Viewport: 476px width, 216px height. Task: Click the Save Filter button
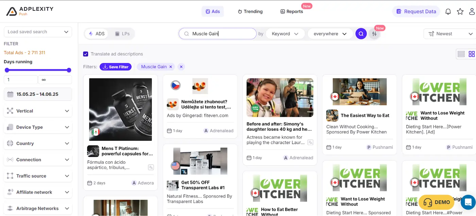click(x=116, y=67)
